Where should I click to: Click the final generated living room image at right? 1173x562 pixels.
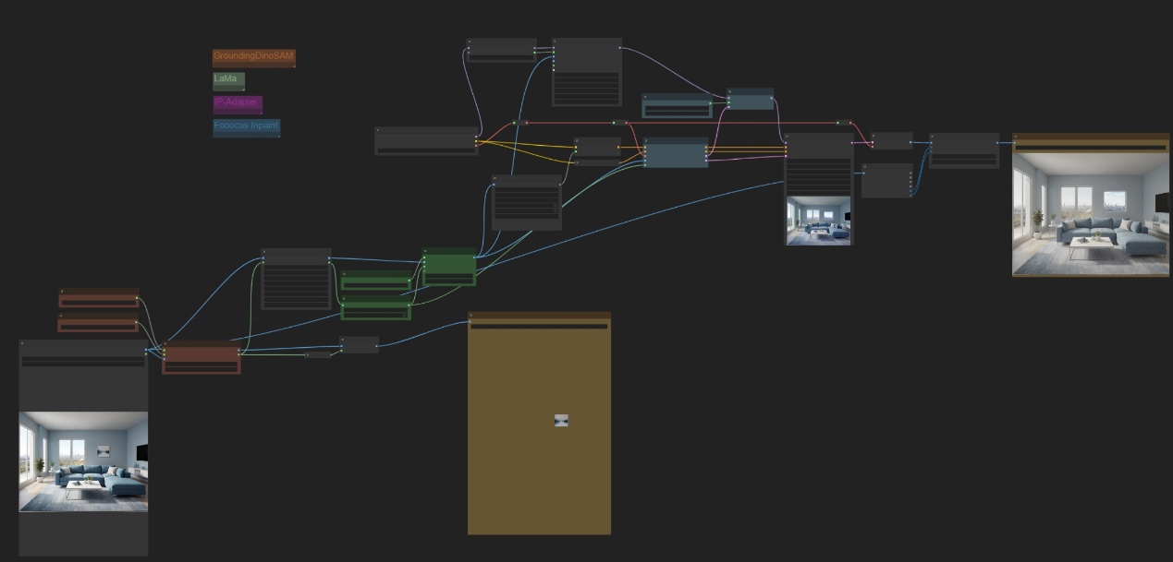(1091, 214)
